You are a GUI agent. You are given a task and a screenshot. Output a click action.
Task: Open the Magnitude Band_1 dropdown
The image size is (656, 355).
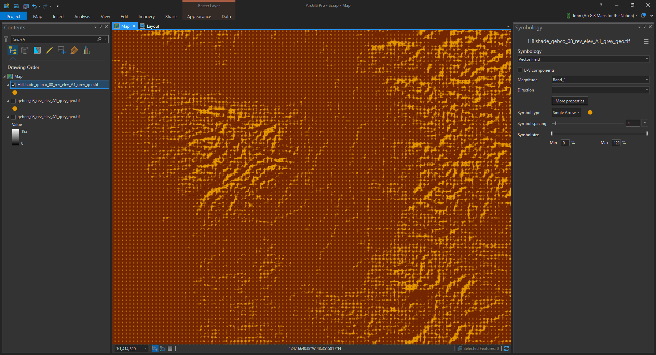600,80
